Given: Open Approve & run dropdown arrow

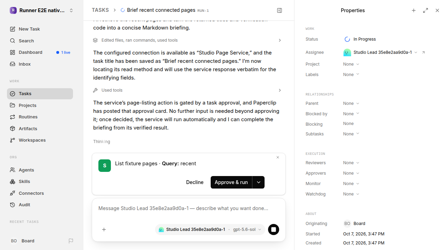Looking at the screenshot, I should coord(258,182).
